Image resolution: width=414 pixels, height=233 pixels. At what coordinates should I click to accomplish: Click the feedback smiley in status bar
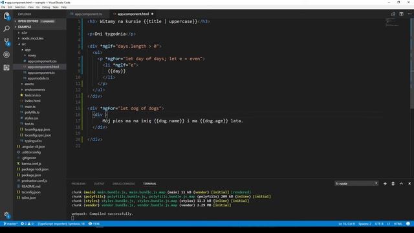pyautogui.click(x=408, y=224)
